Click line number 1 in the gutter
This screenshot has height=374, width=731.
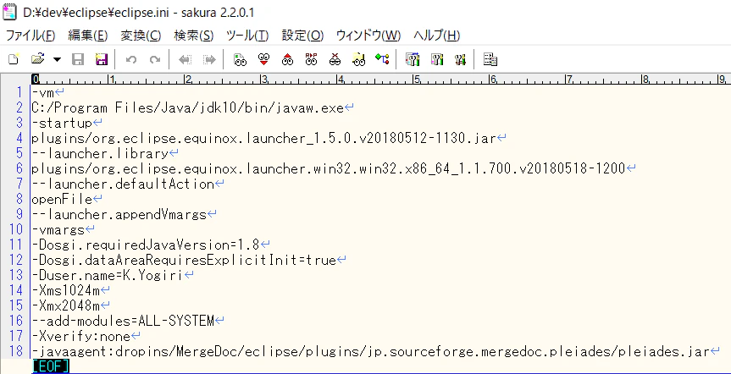[19, 93]
